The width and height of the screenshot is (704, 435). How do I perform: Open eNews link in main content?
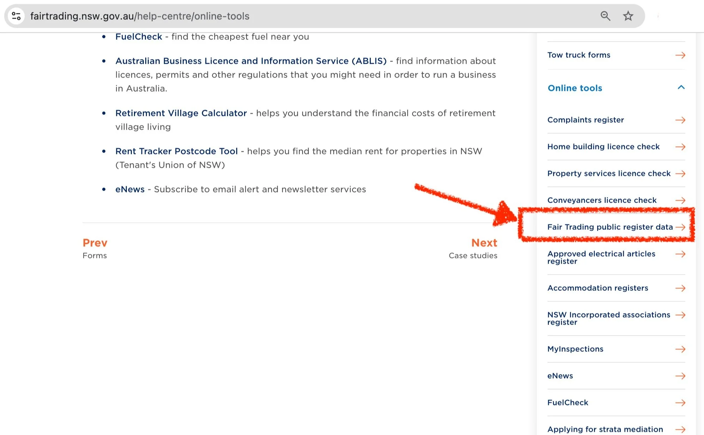pyautogui.click(x=130, y=189)
